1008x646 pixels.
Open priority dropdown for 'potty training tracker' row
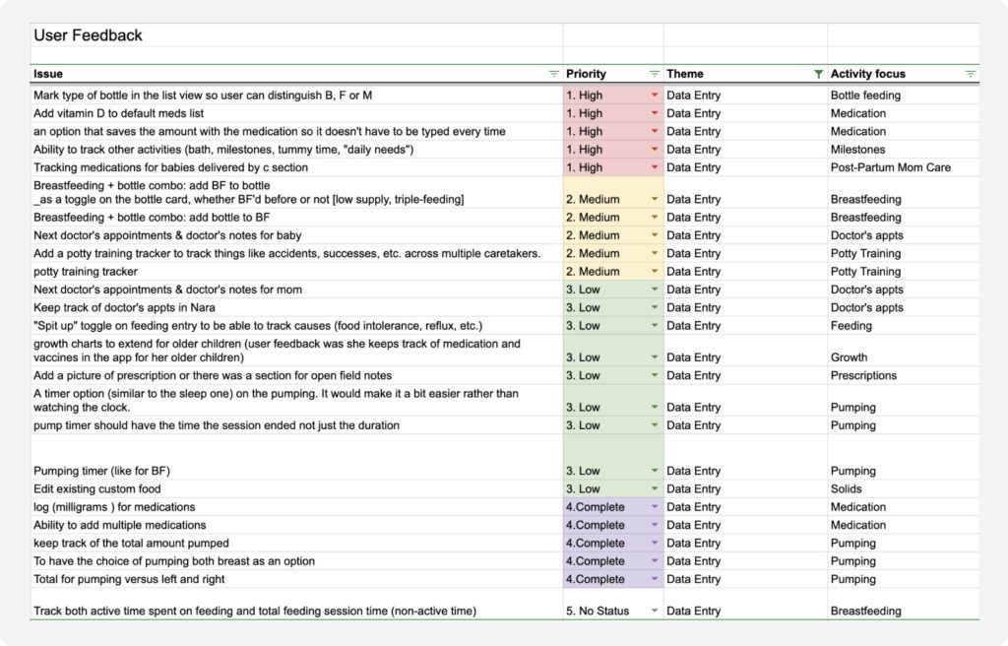pos(655,272)
